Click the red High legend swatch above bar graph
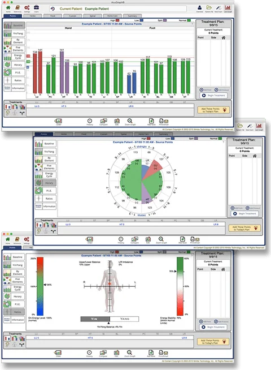The image size is (271, 370). point(117,20)
